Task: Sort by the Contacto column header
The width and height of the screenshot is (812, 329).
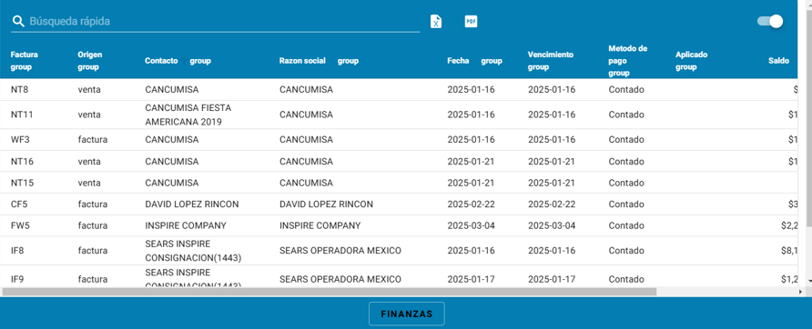Action: pos(161,61)
